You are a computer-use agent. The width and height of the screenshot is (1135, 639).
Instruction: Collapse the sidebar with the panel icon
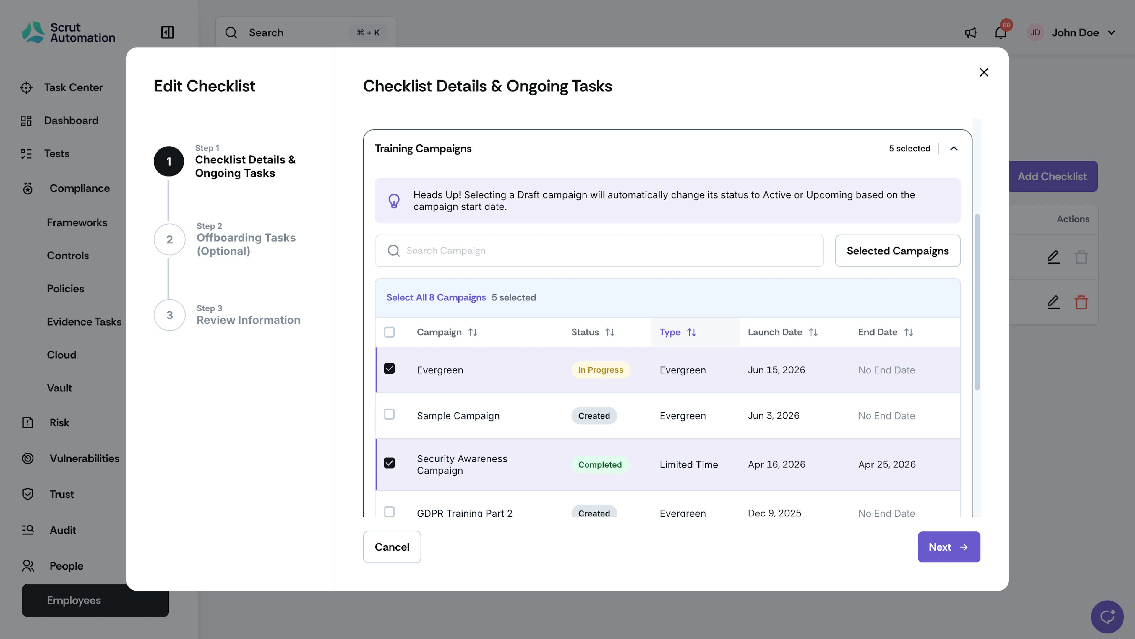tap(167, 32)
